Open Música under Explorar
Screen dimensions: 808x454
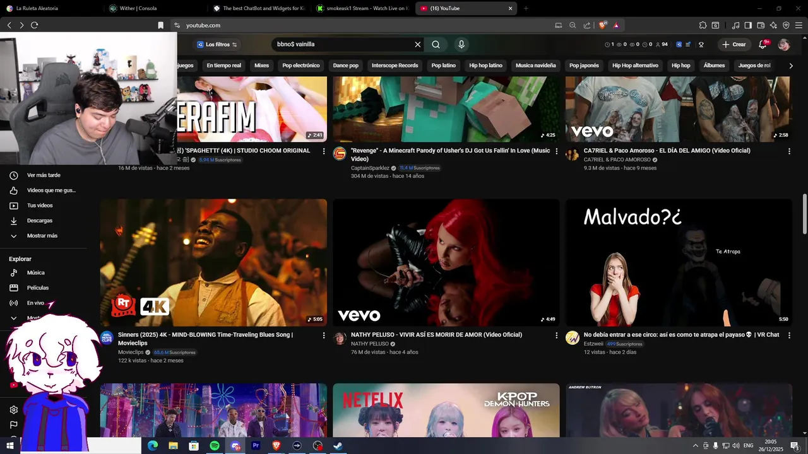coord(36,272)
